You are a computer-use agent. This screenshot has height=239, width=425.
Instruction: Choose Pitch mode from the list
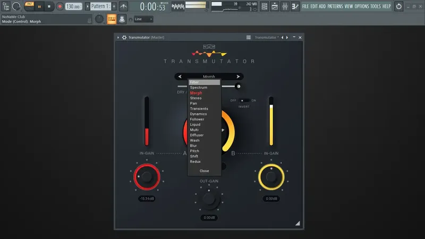point(205,151)
